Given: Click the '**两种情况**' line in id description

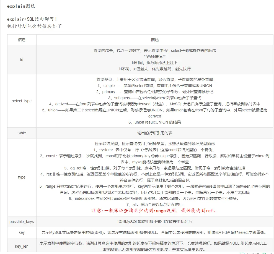Looking at the screenshot, I should point(155,57).
